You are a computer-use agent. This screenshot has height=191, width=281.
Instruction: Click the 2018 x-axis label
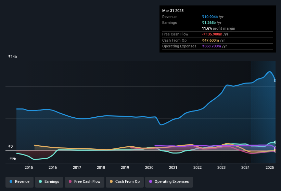(101, 167)
